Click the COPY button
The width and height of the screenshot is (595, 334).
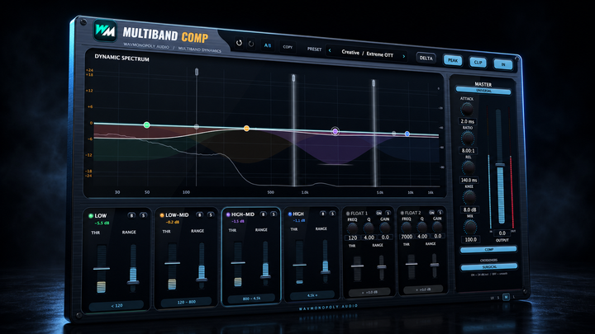288,47
